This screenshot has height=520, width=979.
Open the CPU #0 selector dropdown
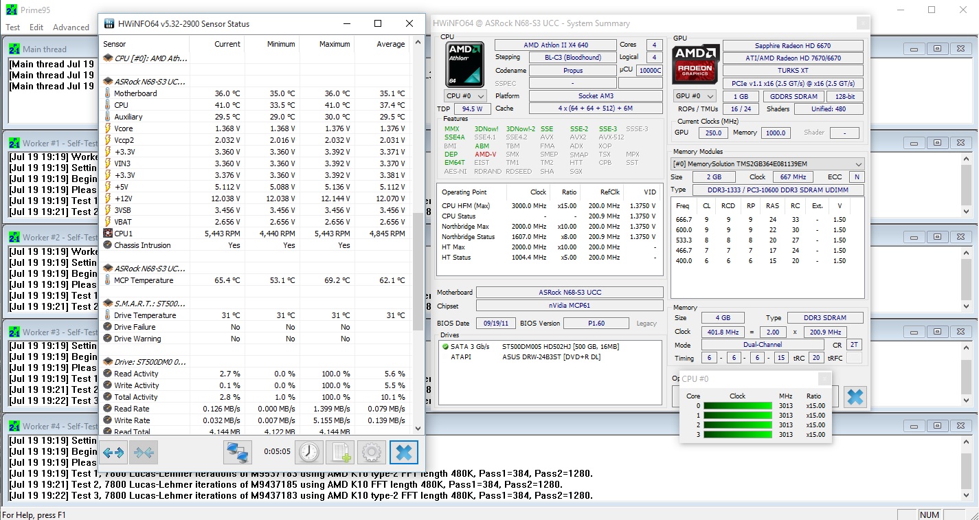point(465,96)
